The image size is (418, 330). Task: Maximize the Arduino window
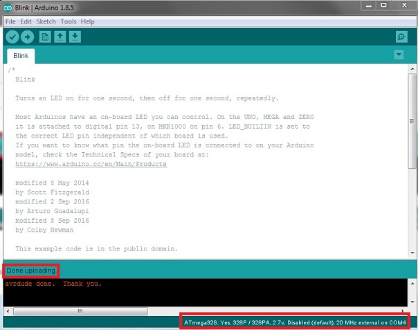coord(383,6)
